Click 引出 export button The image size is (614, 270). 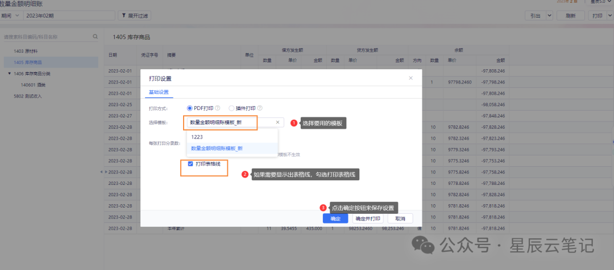[535, 16]
